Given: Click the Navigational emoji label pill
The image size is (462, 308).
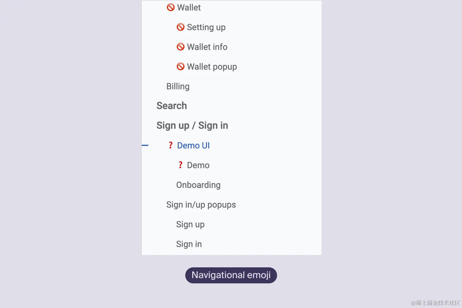Looking at the screenshot, I should (x=231, y=275).
